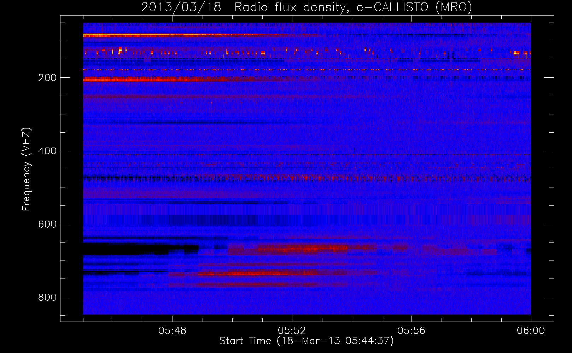Image resolution: width=572 pixels, height=353 pixels.
Task: Click the 600 frequency tick label
Action: pos(47,225)
